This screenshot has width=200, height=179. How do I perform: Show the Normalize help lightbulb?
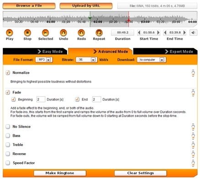193,73
